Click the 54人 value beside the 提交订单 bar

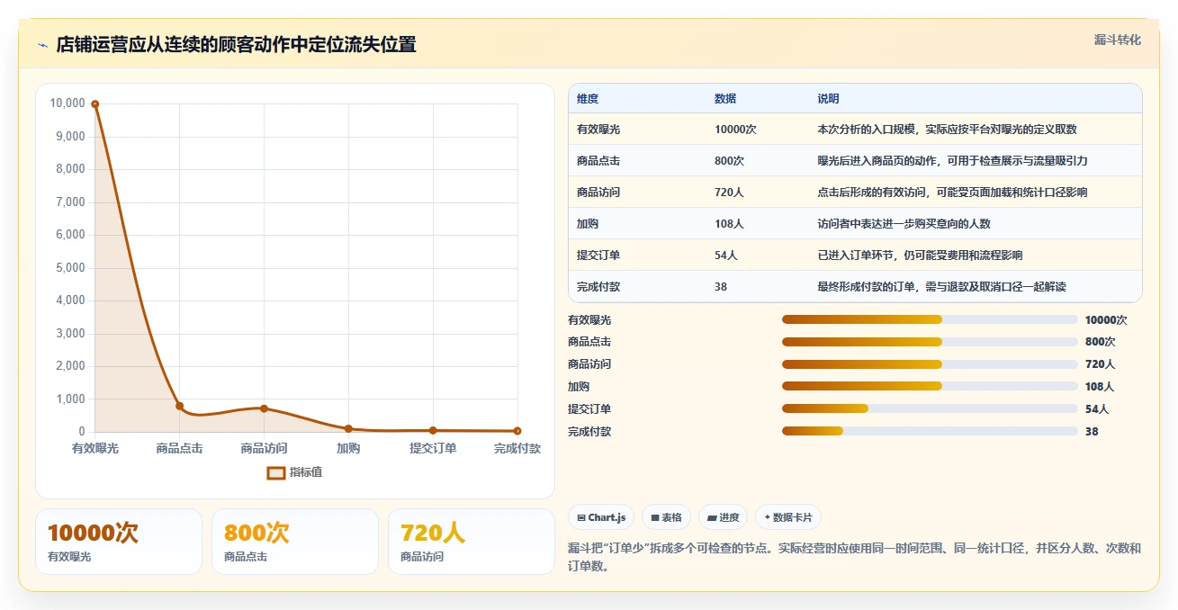click(x=1097, y=409)
